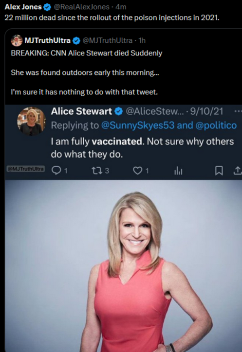Click Alex Jones blue verified badge
The image size is (242, 352).
47,7
